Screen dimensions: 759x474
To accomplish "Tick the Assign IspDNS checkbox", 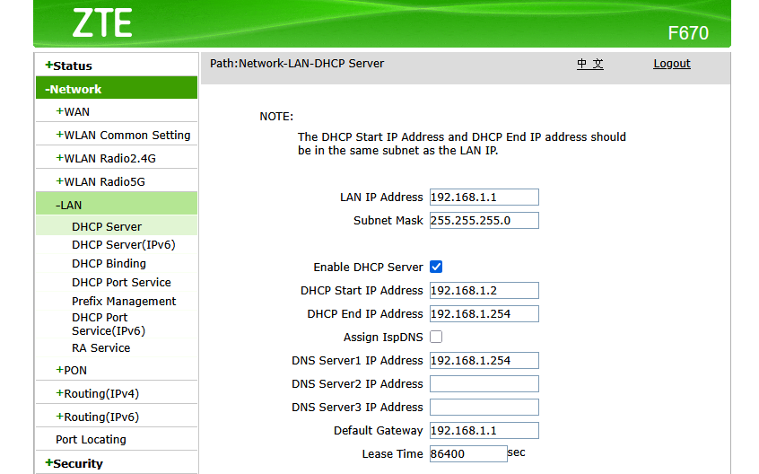I will 436,337.
